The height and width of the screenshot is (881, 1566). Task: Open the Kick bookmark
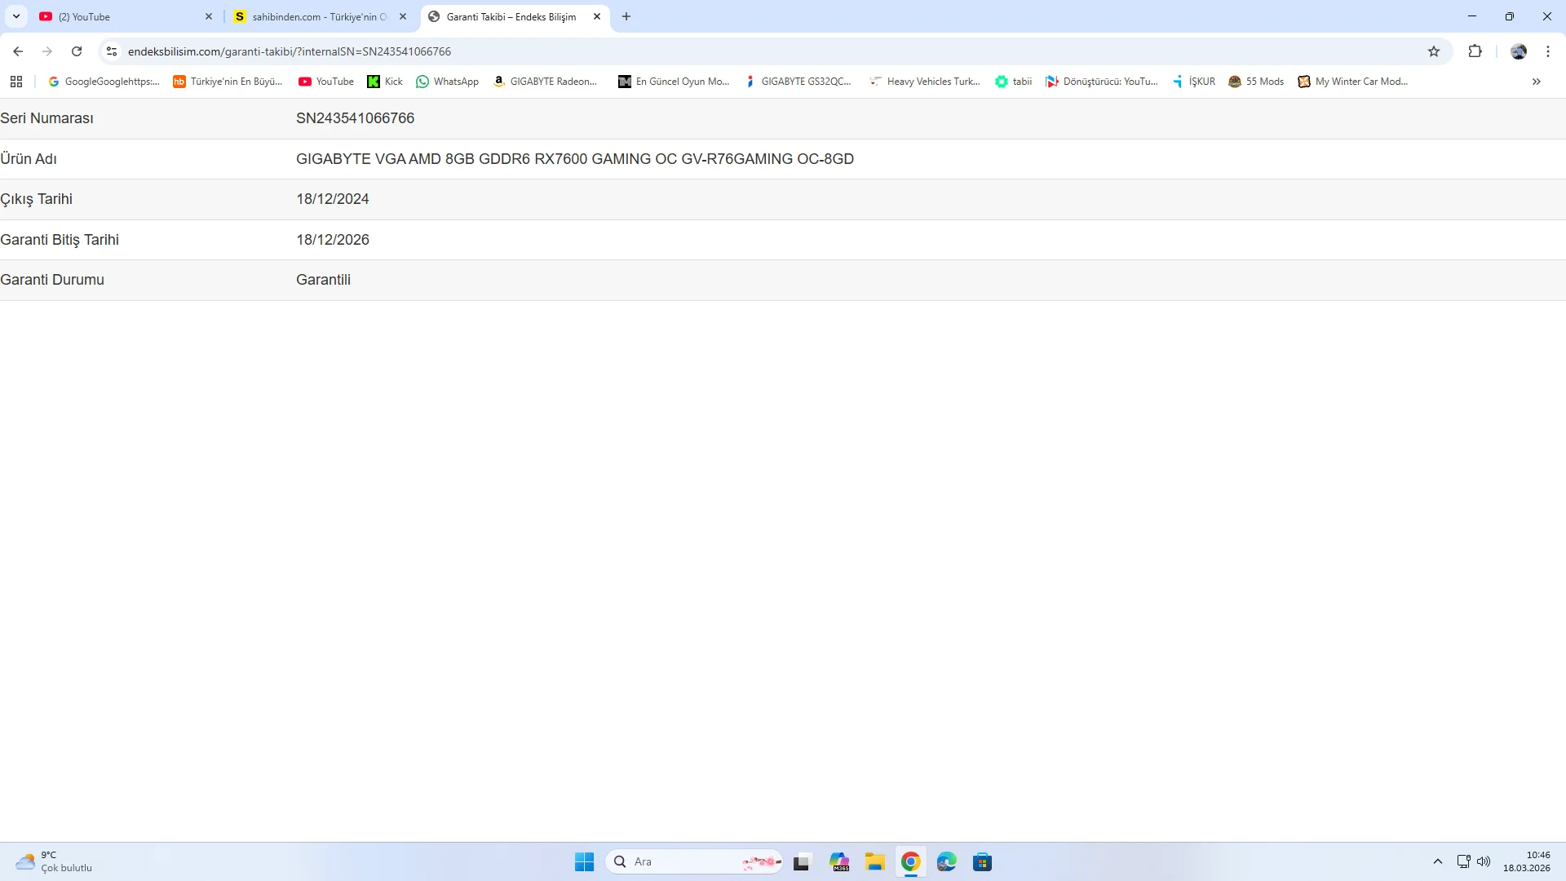coord(385,82)
